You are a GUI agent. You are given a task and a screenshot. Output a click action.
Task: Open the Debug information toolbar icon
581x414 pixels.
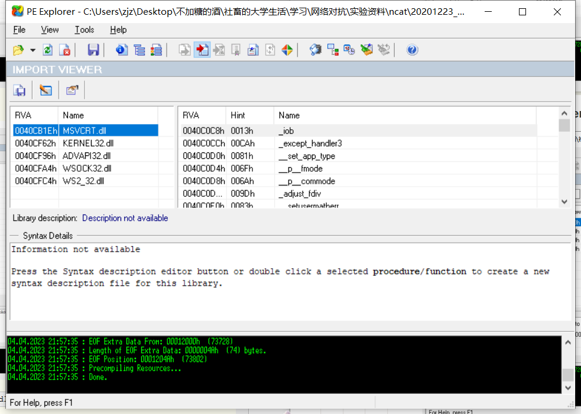(253, 50)
